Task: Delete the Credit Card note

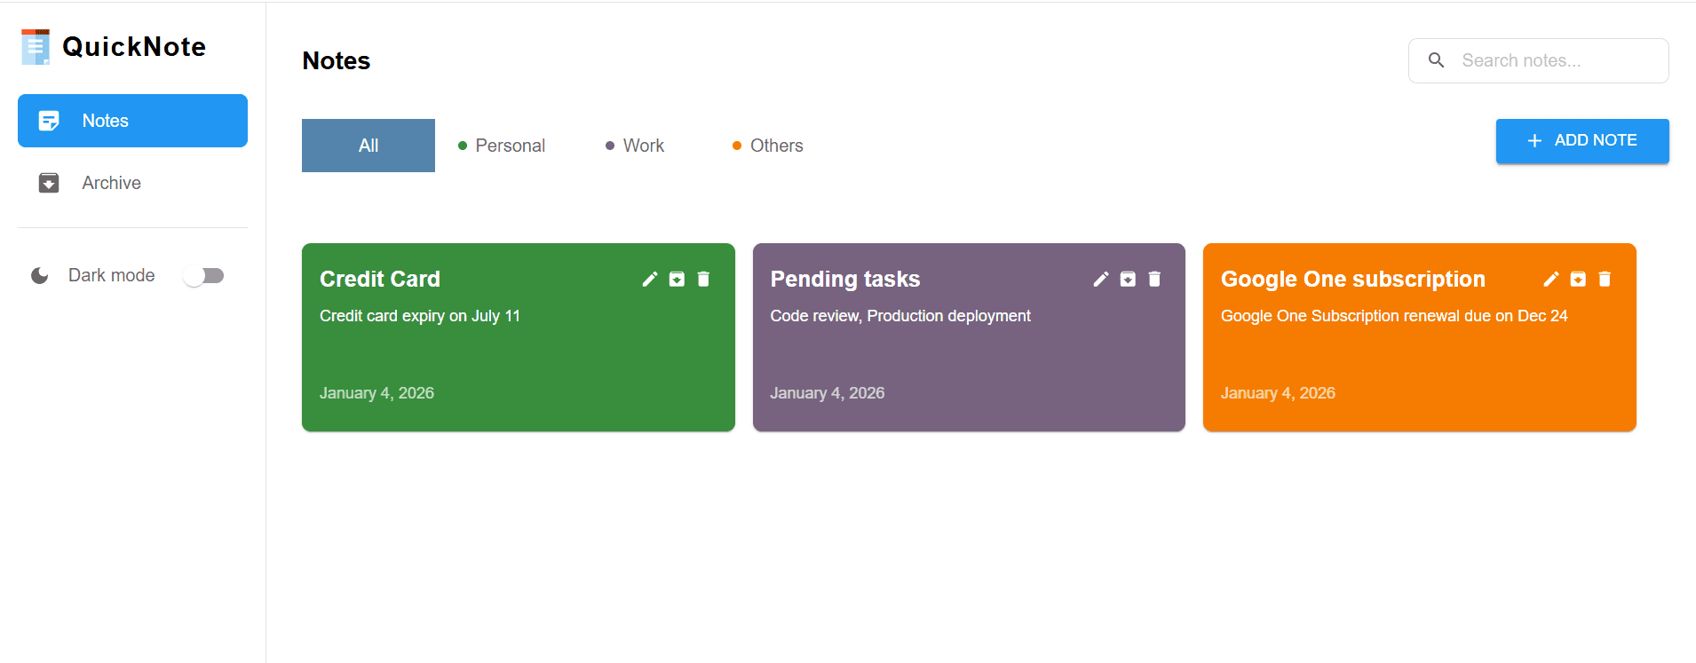Action: pyautogui.click(x=703, y=280)
